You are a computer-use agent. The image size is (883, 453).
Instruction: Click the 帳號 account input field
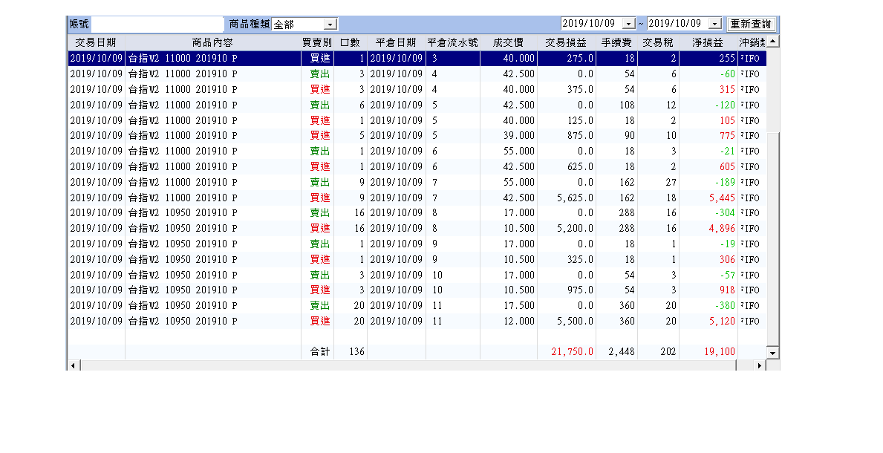[x=157, y=25]
